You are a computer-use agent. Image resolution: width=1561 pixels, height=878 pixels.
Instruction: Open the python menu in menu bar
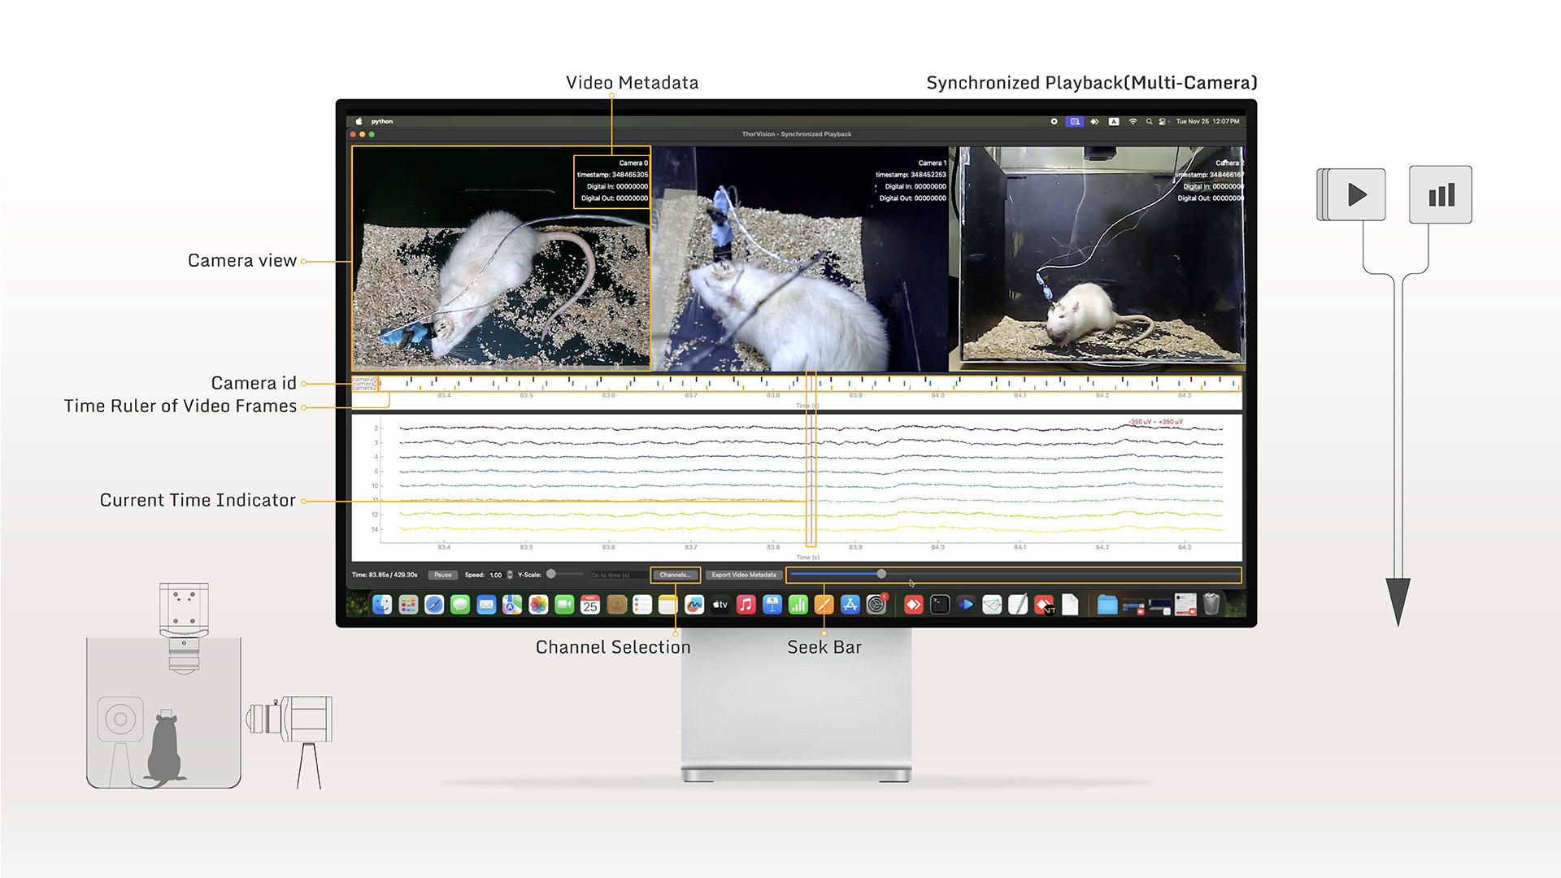pyautogui.click(x=382, y=122)
